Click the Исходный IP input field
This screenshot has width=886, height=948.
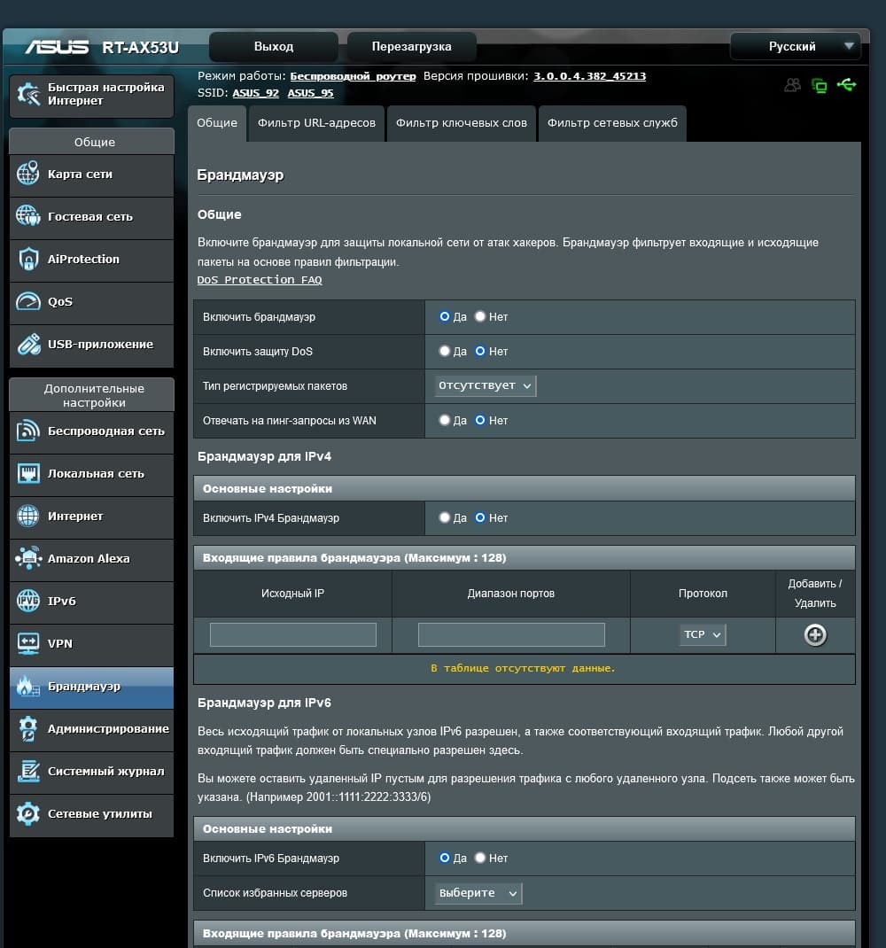[292, 635]
